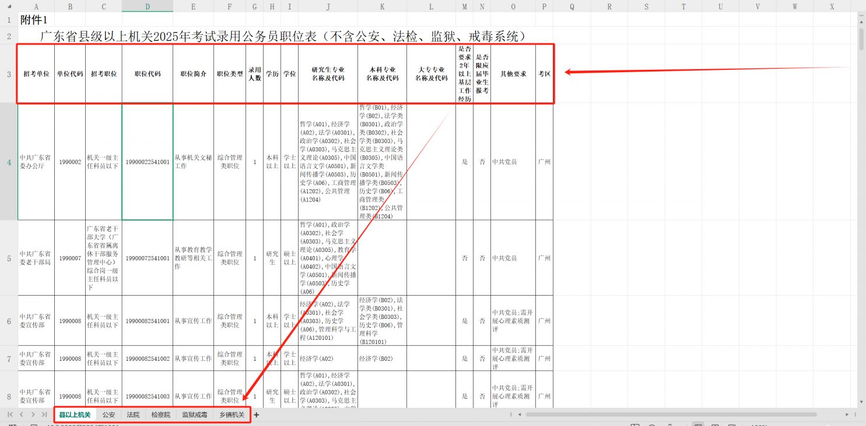Click the position code 19900082541001 cell

click(x=147, y=321)
